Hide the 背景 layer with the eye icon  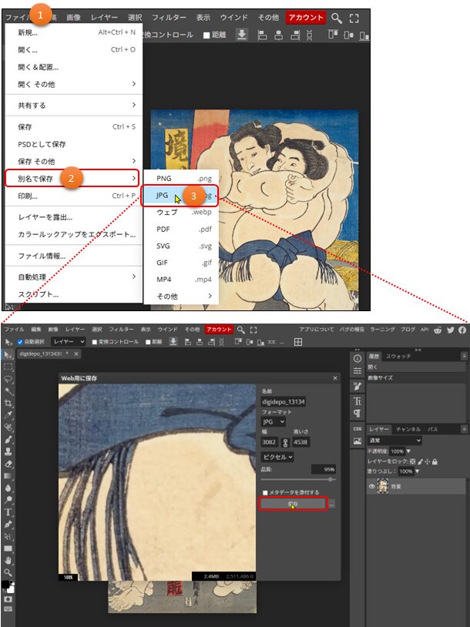371,487
